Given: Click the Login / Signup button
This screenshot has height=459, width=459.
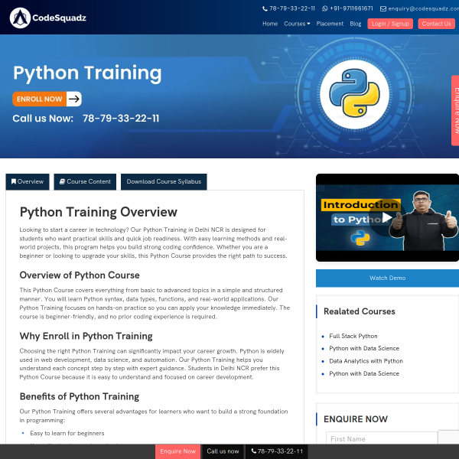Looking at the screenshot, I should point(390,24).
